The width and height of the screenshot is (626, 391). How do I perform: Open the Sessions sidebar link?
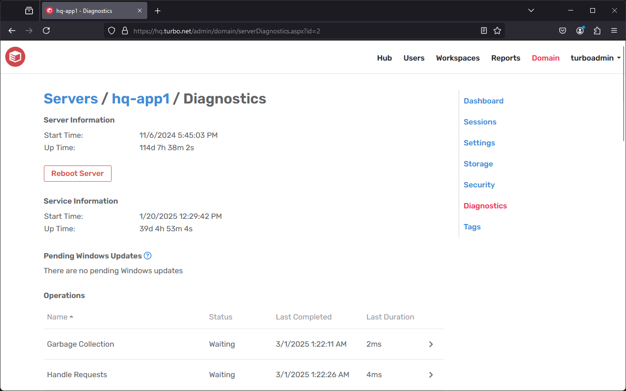tap(480, 122)
